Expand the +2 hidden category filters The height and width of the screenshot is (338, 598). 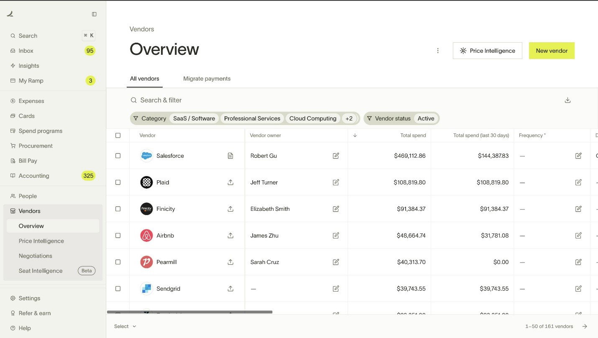coord(350,118)
